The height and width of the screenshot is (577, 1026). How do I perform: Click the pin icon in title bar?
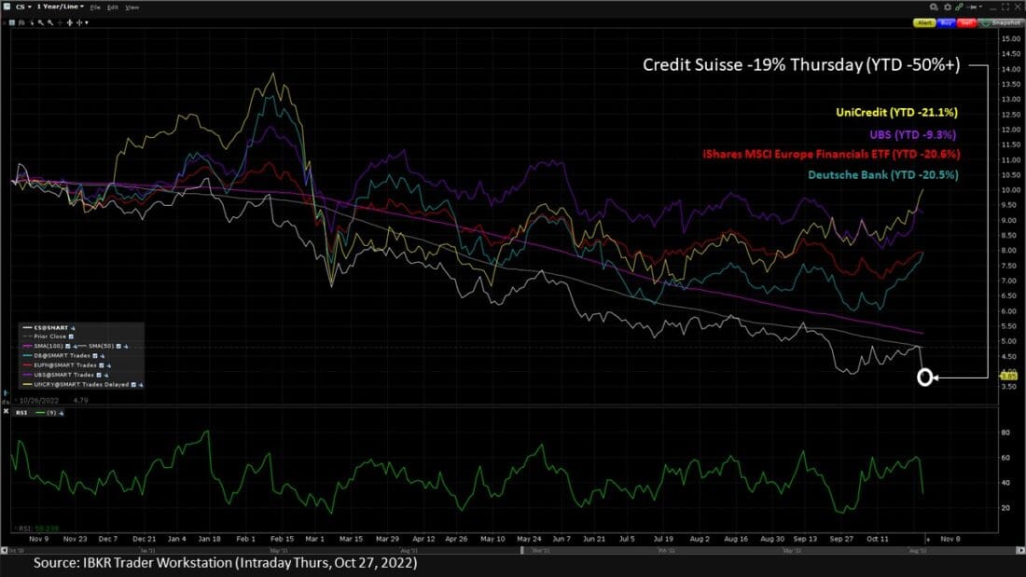pyautogui.click(x=973, y=7)
